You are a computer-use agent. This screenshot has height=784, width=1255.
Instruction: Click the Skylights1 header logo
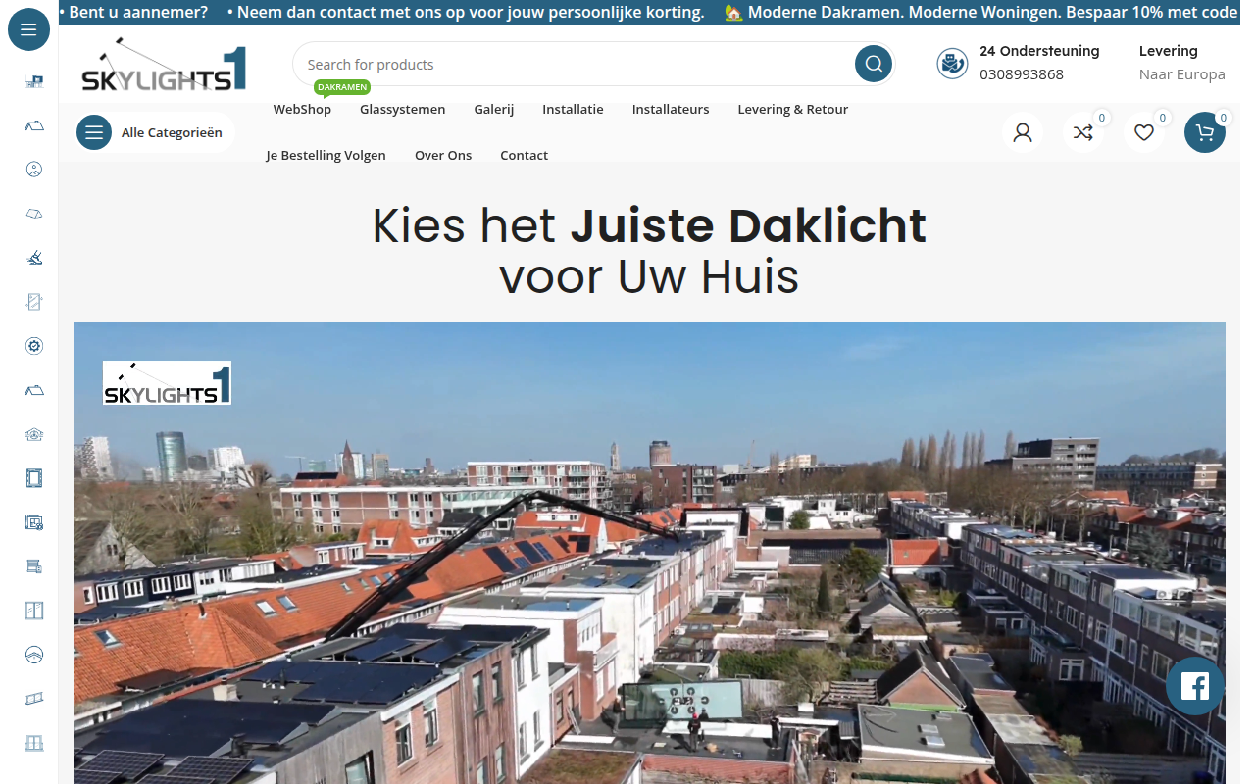click(164, 65)
